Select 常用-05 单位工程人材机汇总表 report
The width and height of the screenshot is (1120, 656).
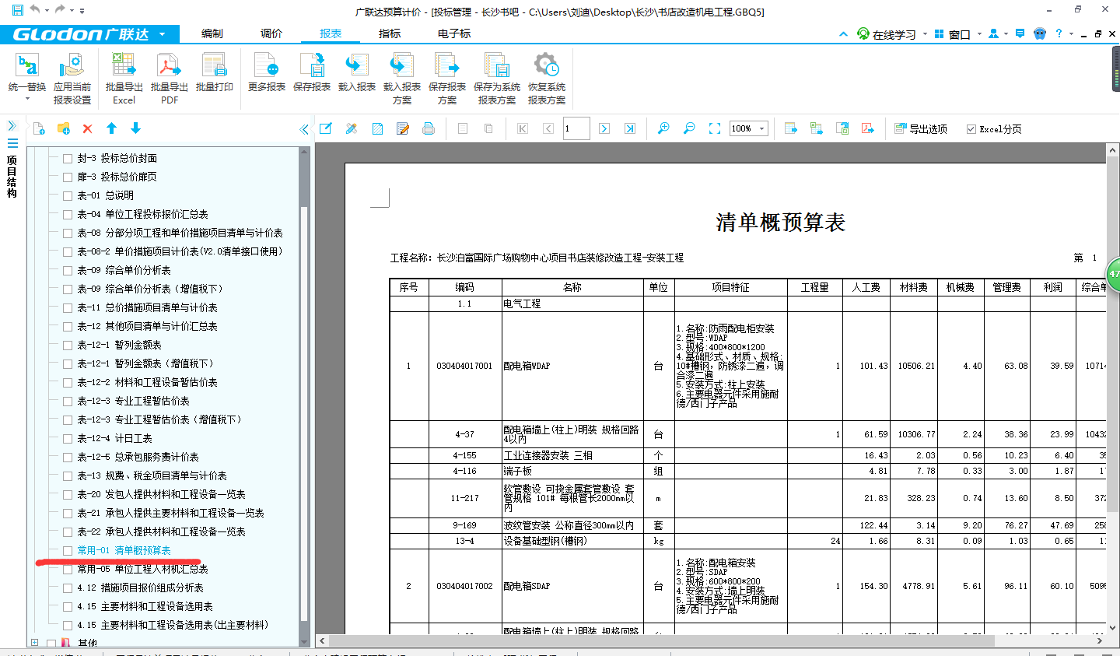(x=142, y=569)
